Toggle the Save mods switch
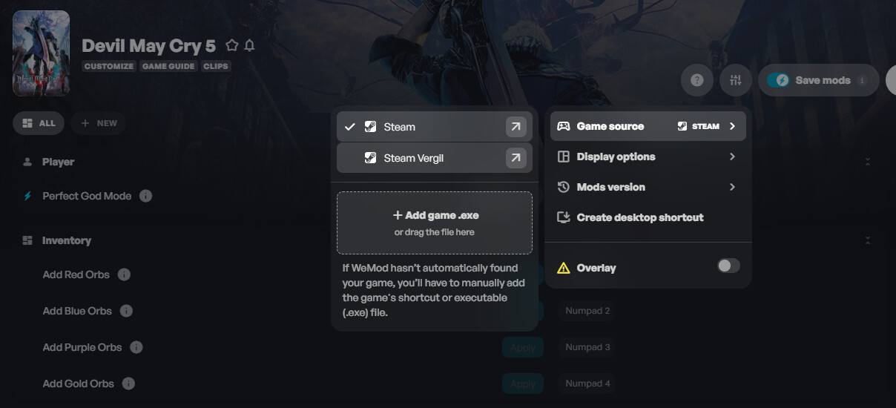This screenshot has width=896, height=408. tap(778, 80)
